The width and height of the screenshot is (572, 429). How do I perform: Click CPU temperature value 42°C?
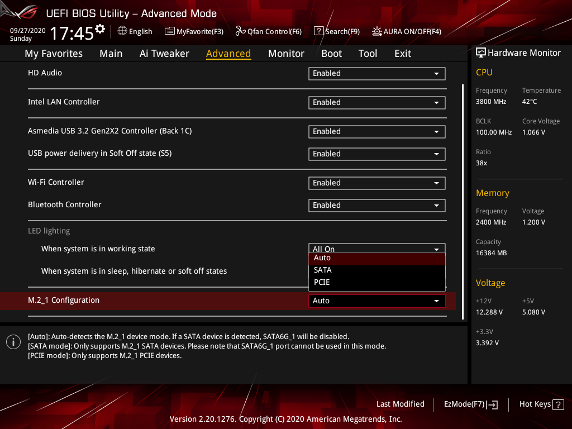[530, 102]
